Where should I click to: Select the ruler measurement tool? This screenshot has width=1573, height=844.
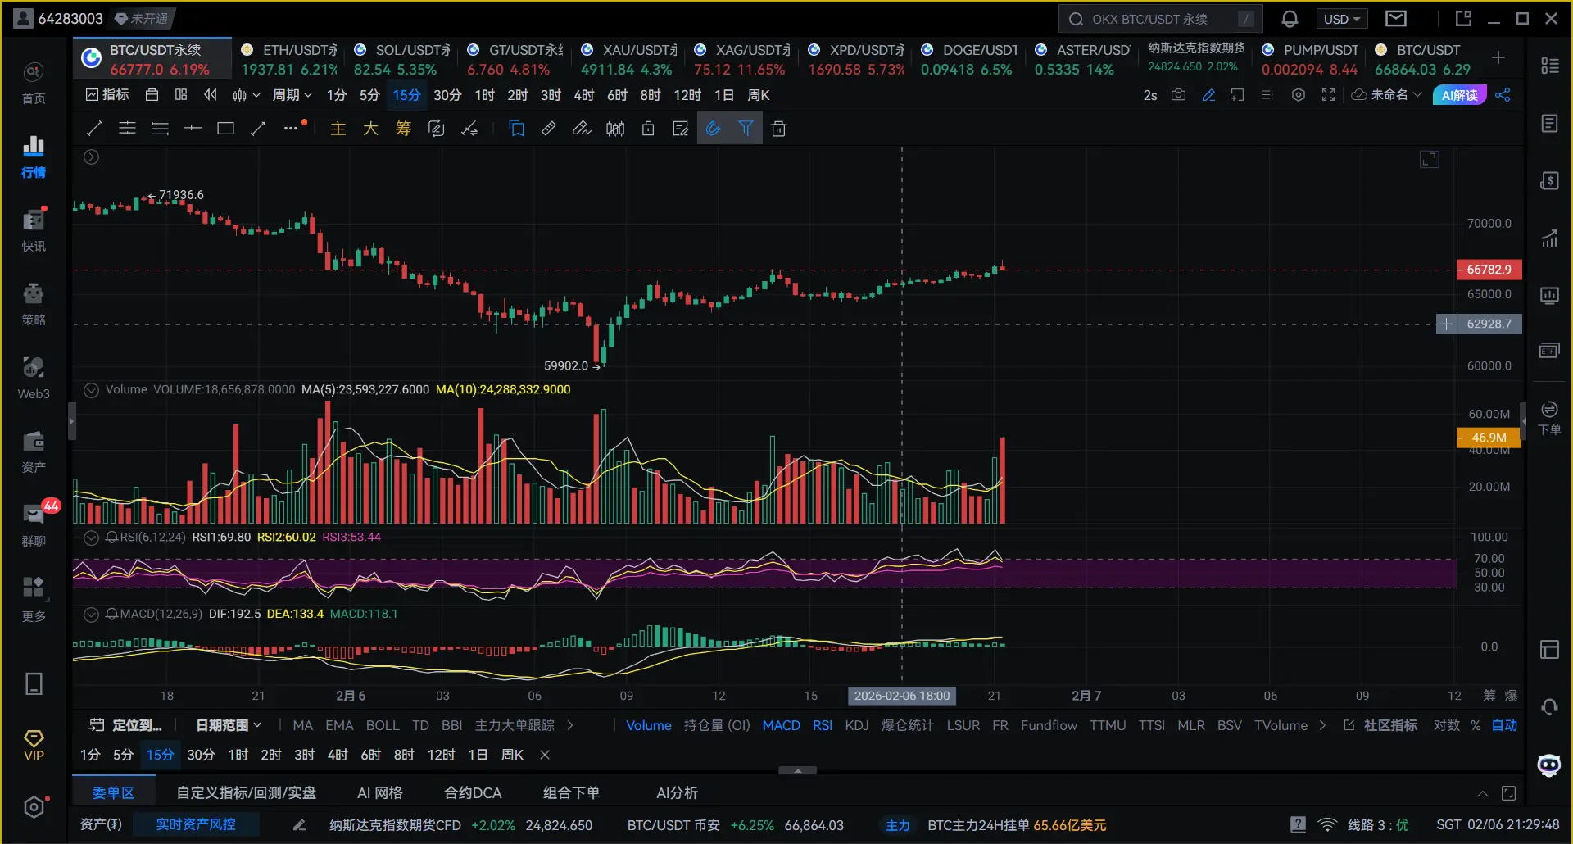pyautogui.click(x=549, y=128)
